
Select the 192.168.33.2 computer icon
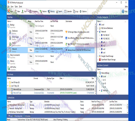102,39
